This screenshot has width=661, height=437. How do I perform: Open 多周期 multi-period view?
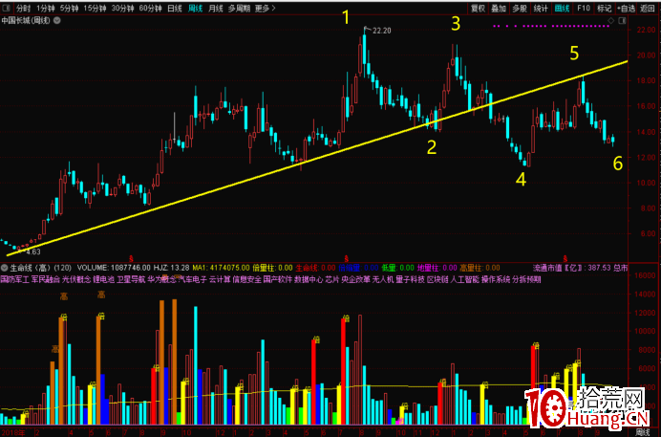[239, 8]
